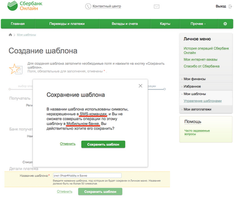Expand Мои автоплатежи sidebar section
Viewport: 234px width, 200px height.
tap(206, 109)
